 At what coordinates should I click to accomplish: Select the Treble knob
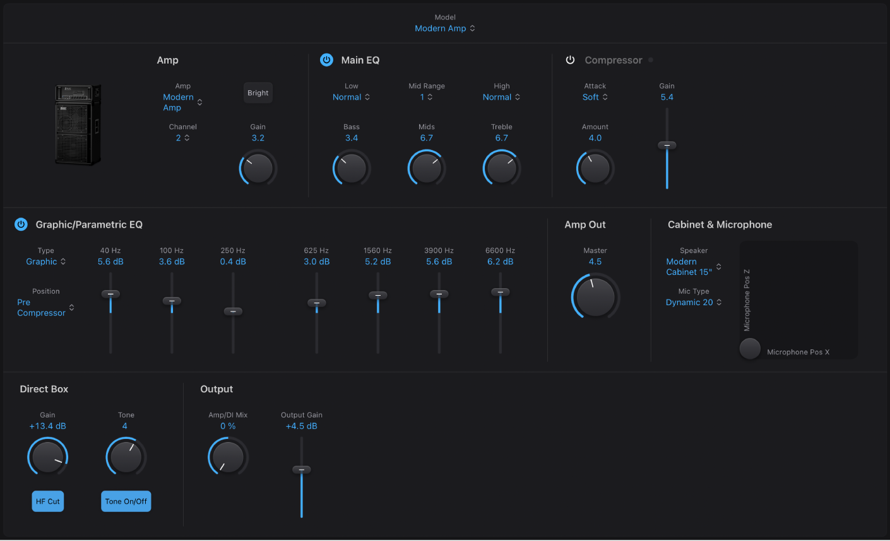[501, 167]
